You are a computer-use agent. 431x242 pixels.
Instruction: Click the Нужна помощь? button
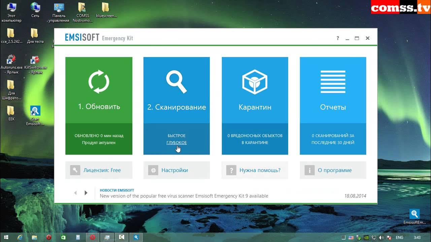coord(255,170)
